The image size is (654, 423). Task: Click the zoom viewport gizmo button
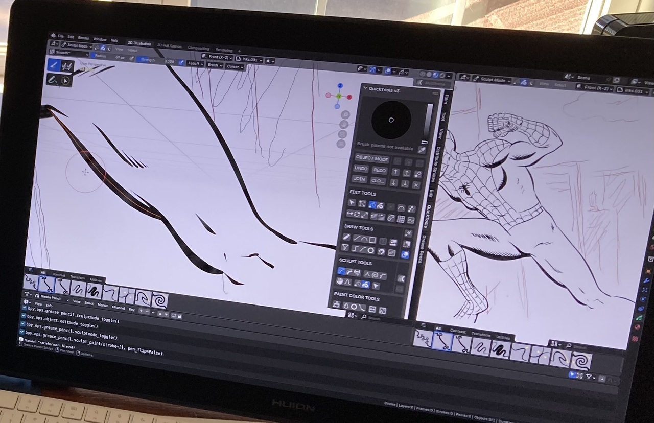(x=345, y=114)
